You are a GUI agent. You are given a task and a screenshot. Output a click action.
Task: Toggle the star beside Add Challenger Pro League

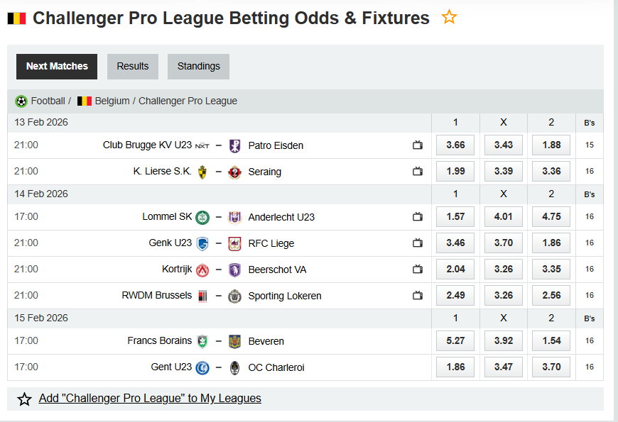(23, 398)
